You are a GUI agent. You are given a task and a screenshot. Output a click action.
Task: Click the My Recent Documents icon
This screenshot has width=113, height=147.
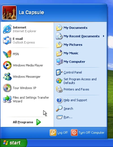click(59, 36)
